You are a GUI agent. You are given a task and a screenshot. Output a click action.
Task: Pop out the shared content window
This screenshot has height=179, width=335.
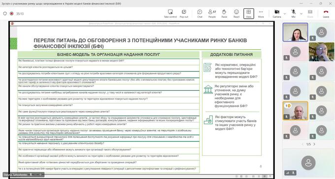[x=184, y=14]
